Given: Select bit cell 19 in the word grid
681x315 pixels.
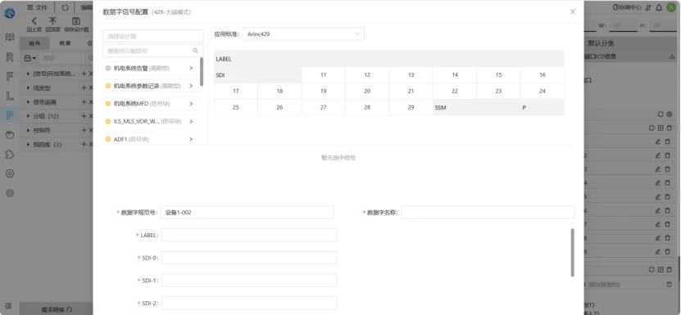Looking at the screenshot, I should (323, 91).
